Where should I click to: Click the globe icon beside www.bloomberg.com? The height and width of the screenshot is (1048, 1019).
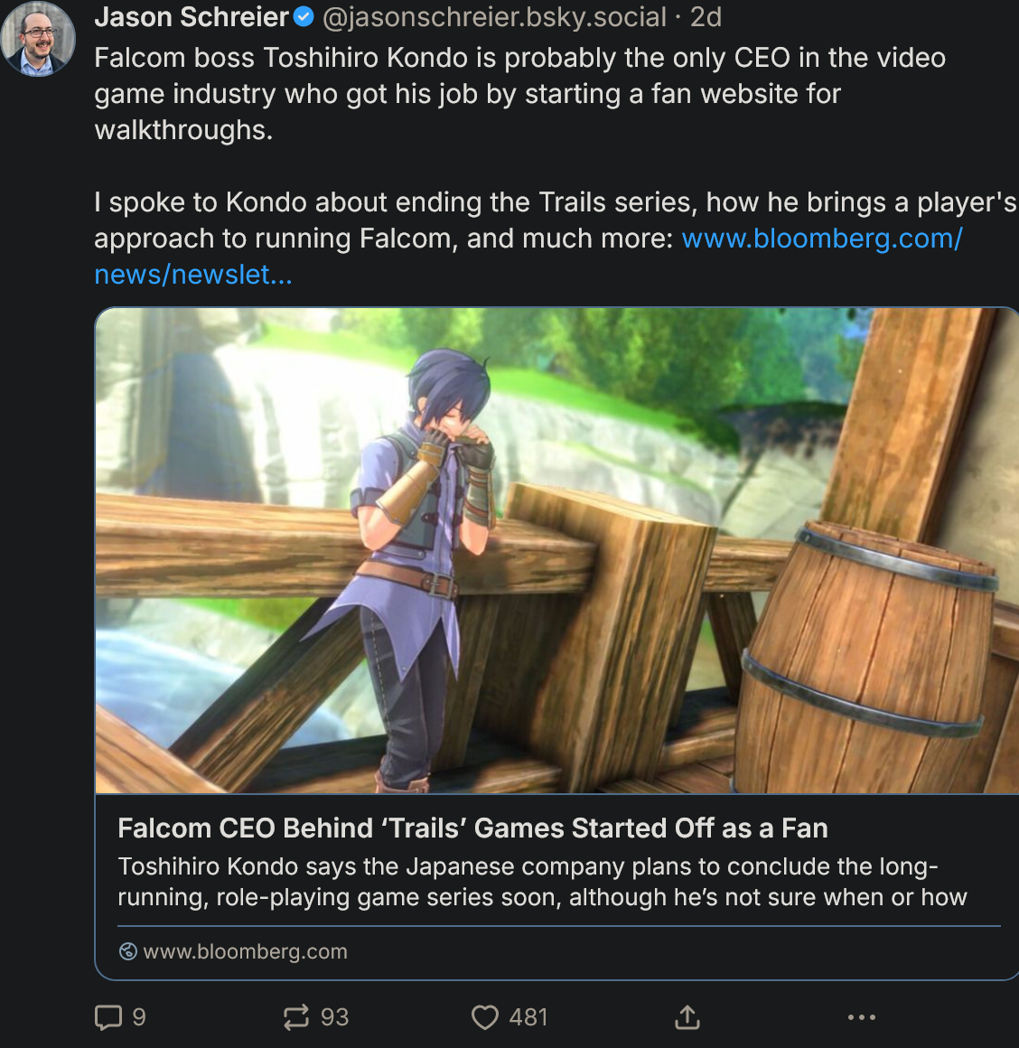point(128,951)
